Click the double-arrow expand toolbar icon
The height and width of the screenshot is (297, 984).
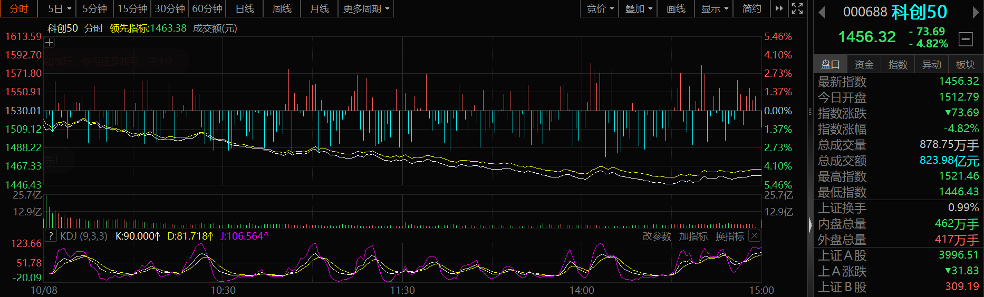coord(779,8)
